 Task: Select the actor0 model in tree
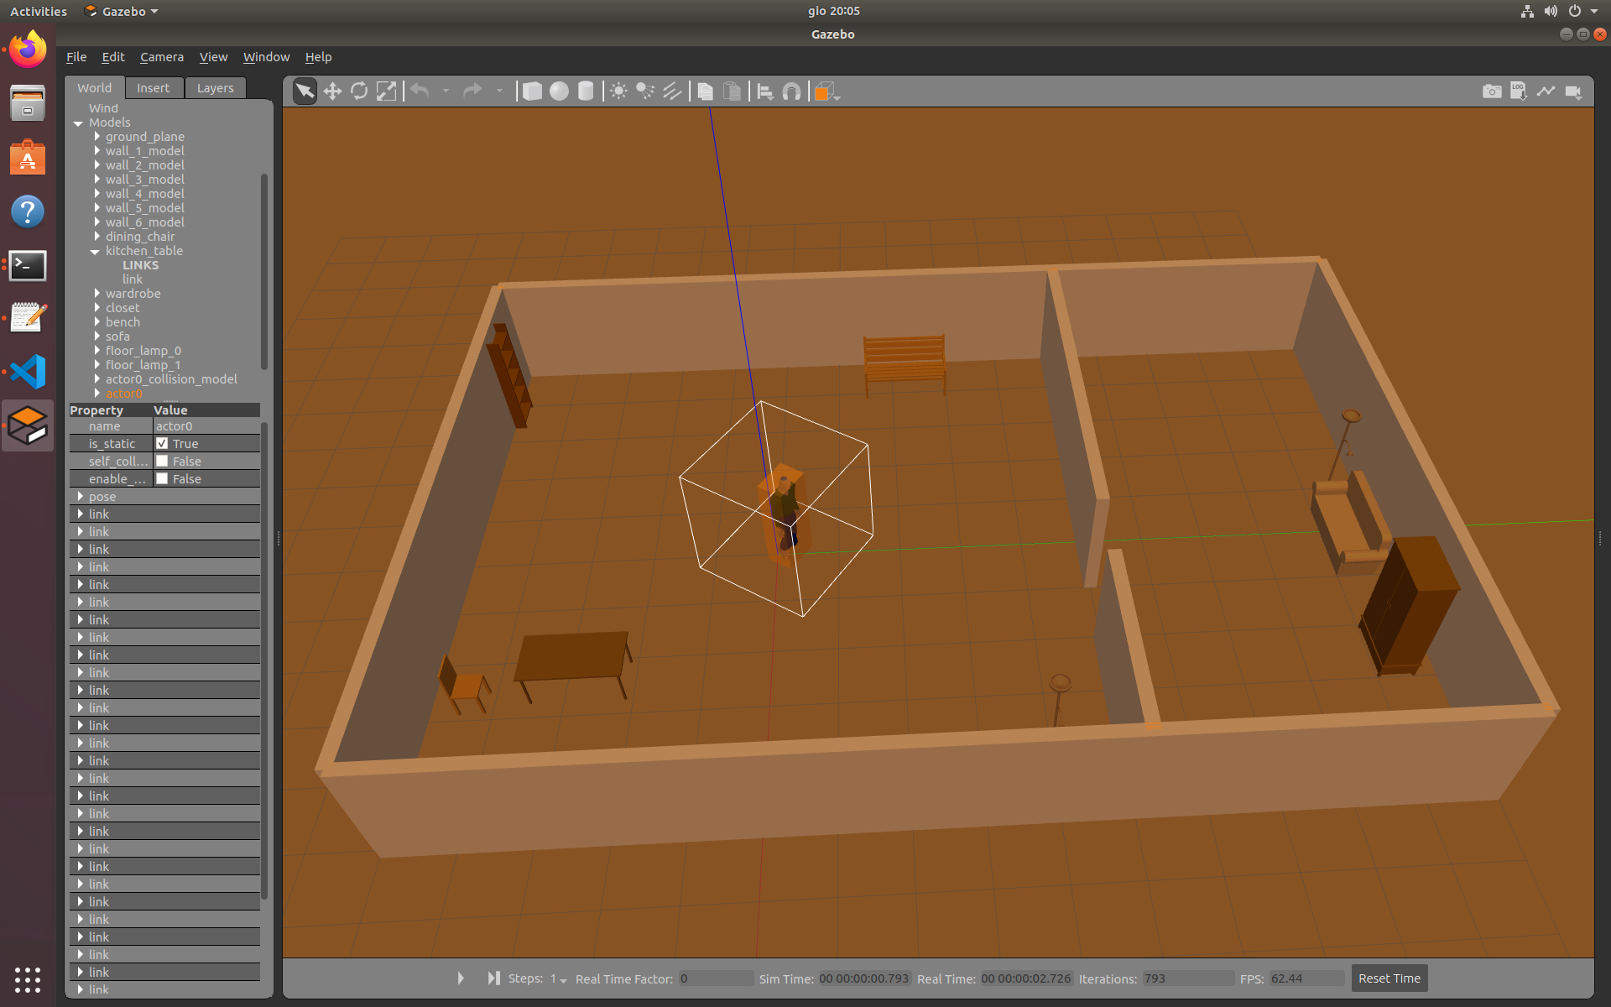124,394
